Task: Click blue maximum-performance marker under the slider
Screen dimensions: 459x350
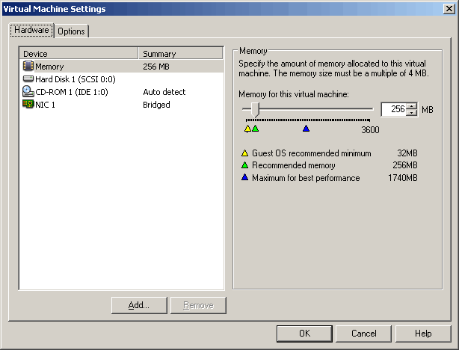Action: coord(306,129)
